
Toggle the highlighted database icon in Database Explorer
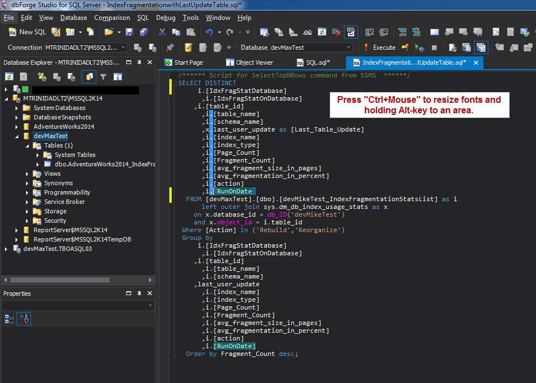tap(89, 77)
